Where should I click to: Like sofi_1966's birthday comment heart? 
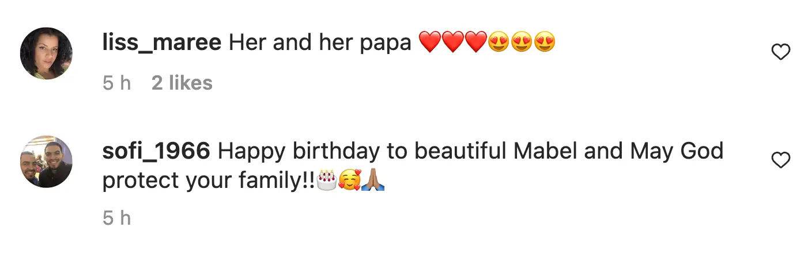click(780, 161)
